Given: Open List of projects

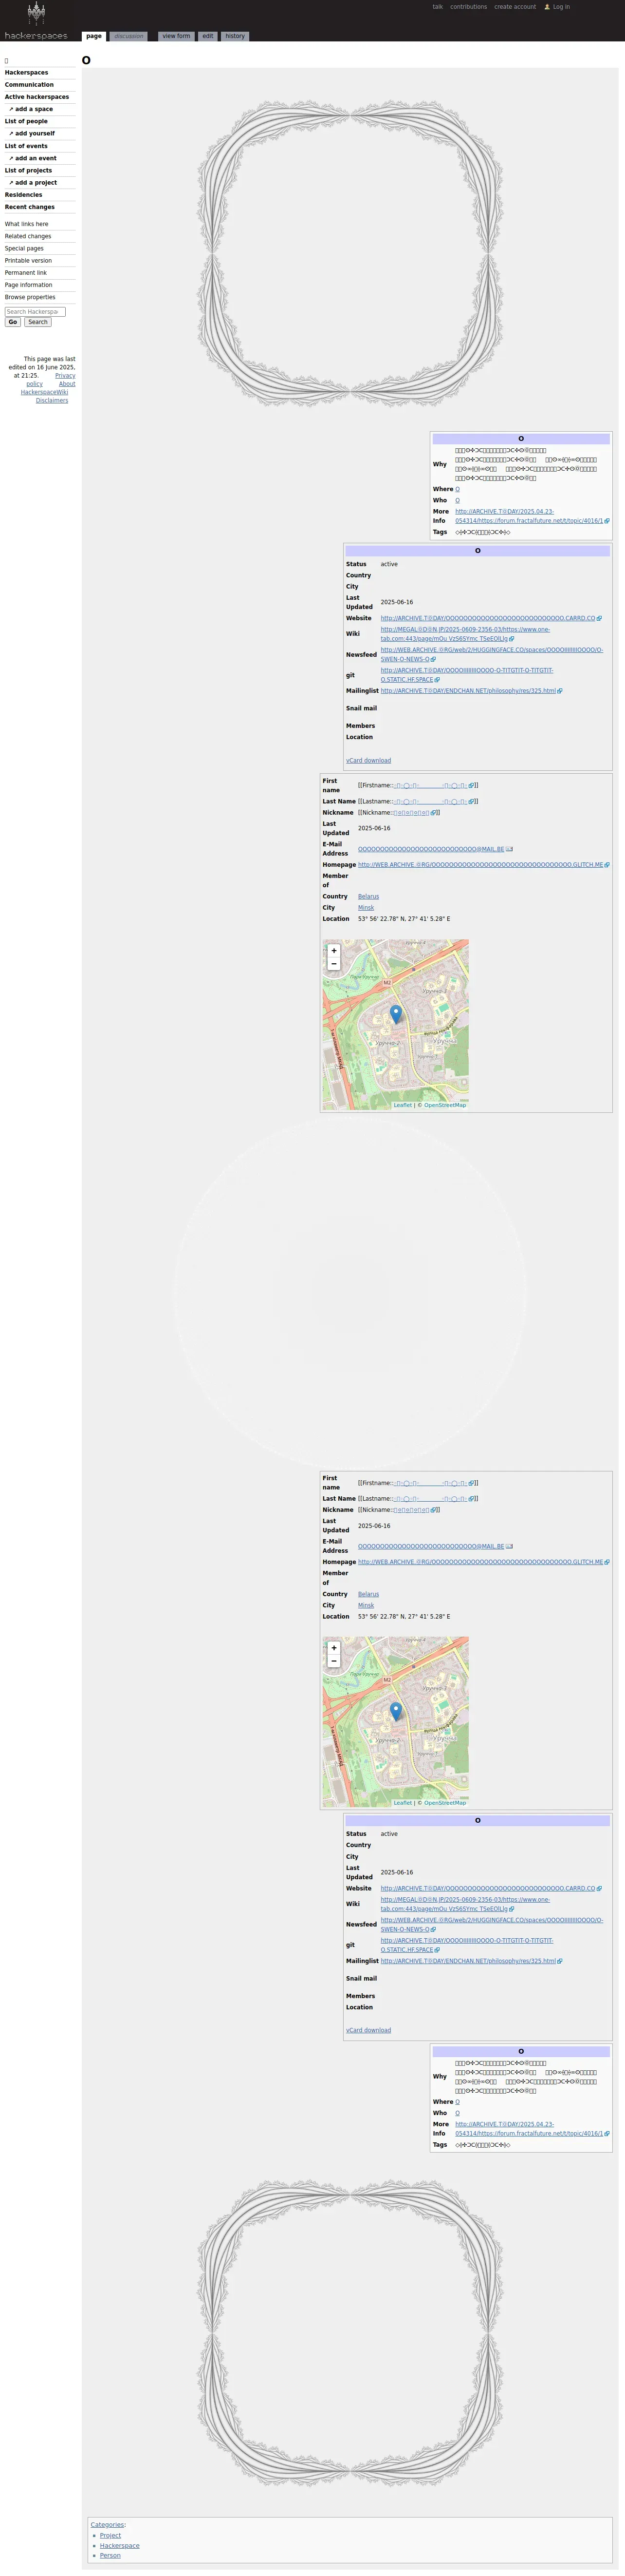Looking at the screenshot, I should click(x=28, y=170).
